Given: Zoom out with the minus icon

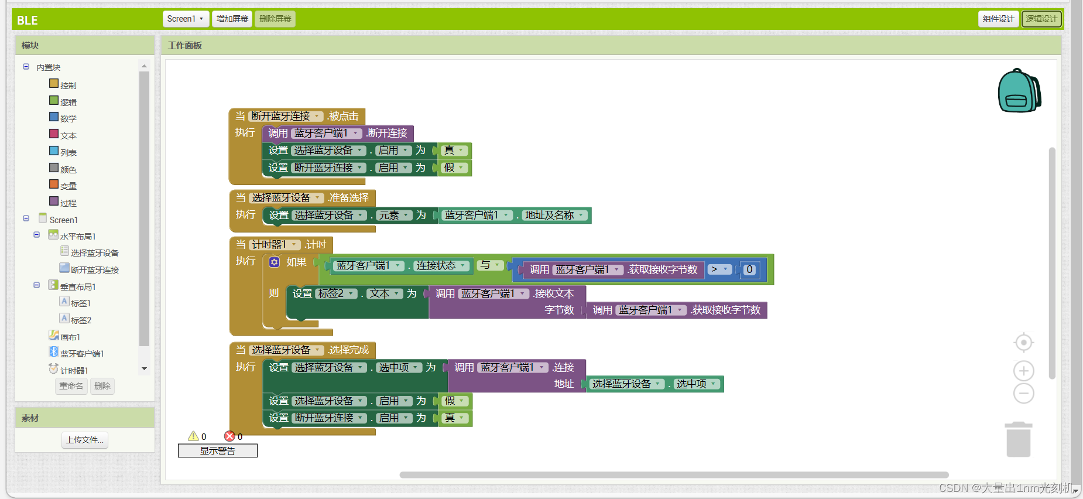Looking at the screenshot, I should point(1024,393).
